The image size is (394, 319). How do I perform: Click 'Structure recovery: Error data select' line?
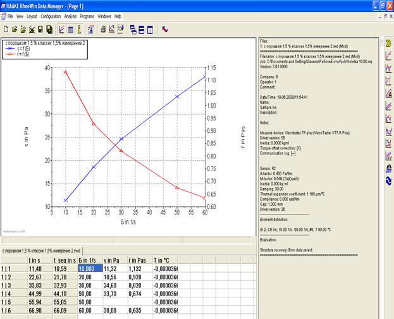(x=286, y=250)
